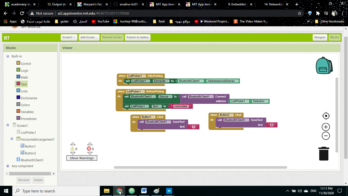
Task: Click the browser reload button
Action: 22,13
